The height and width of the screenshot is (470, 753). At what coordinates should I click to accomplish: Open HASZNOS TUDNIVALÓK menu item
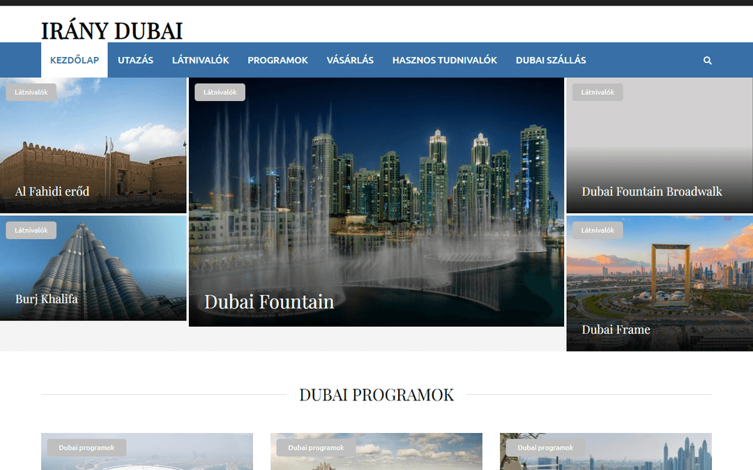[445, 60]
